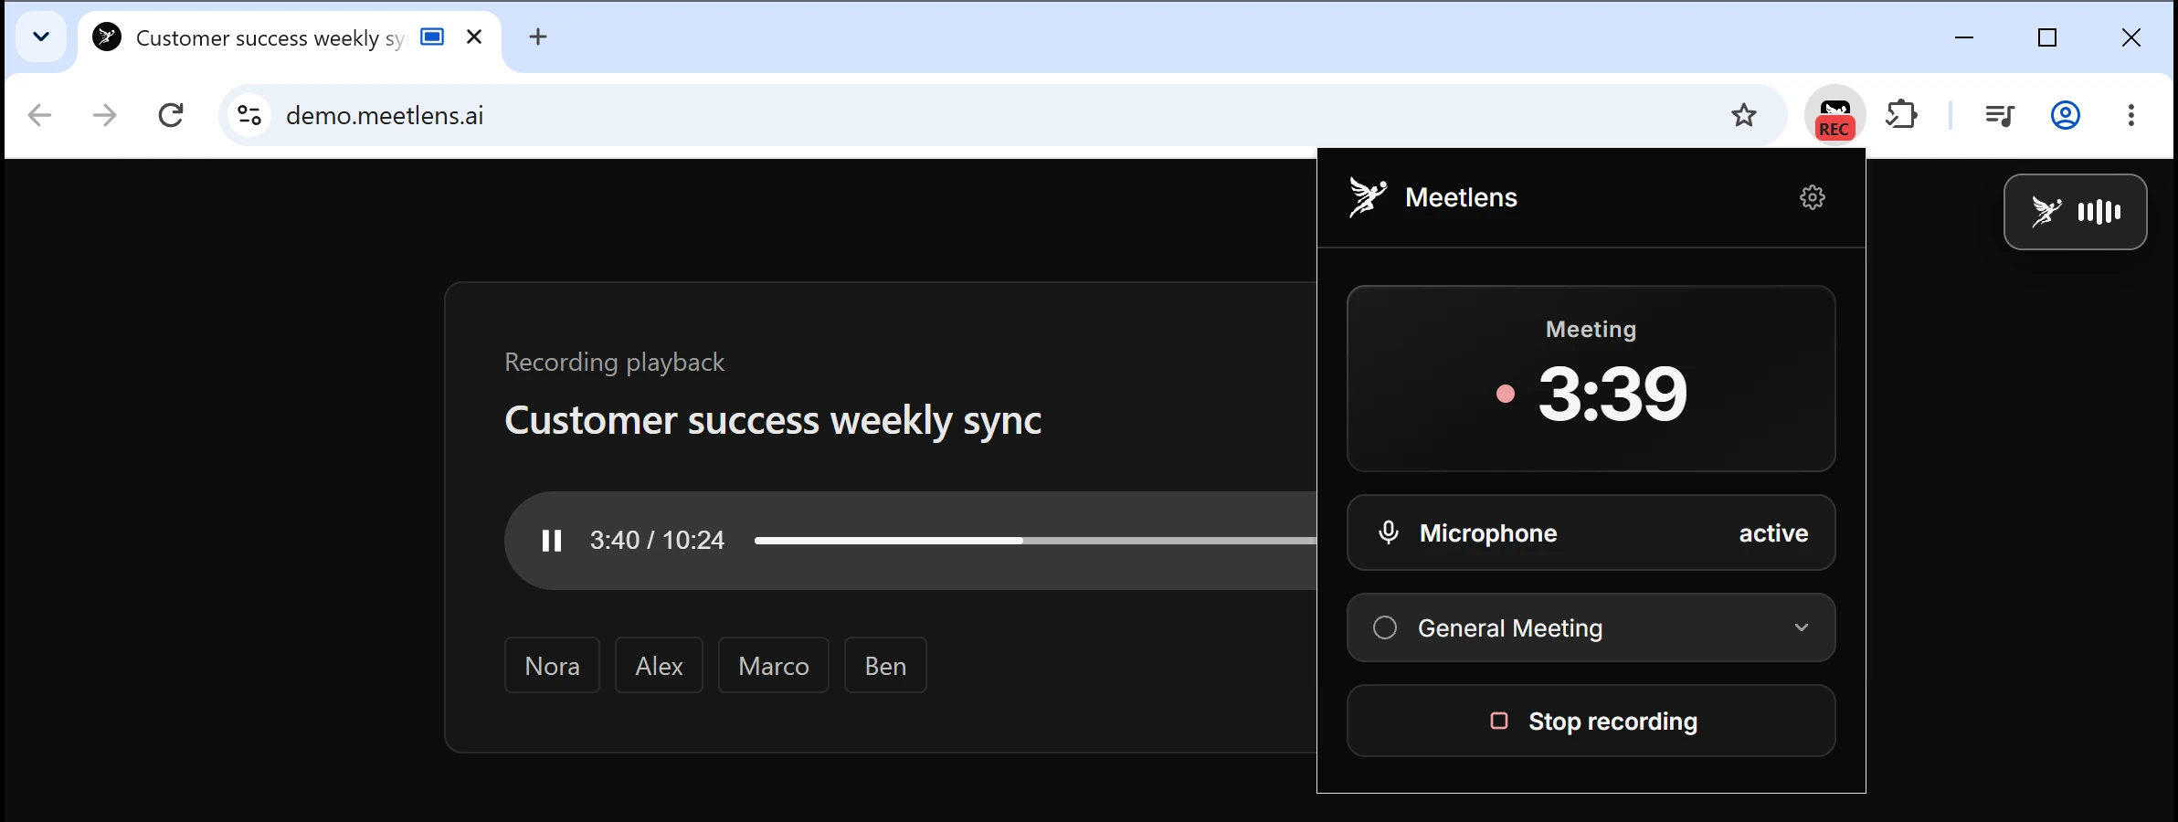2178x822 pixels.
Task: Open Meetlens settings gear
Action: point(1813,197)
